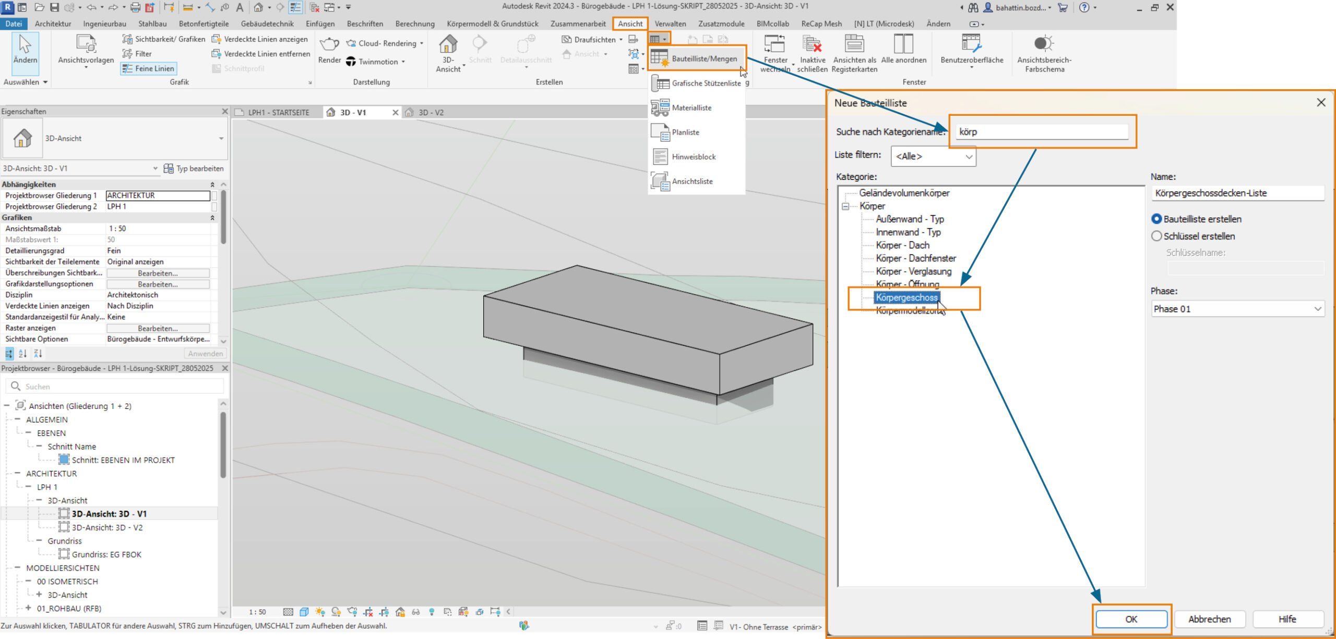Click the measure ruler icon in quick access toolbar
Image resolution: width=1336 pixels, height=639 pixels.
[x=188, y=7]
